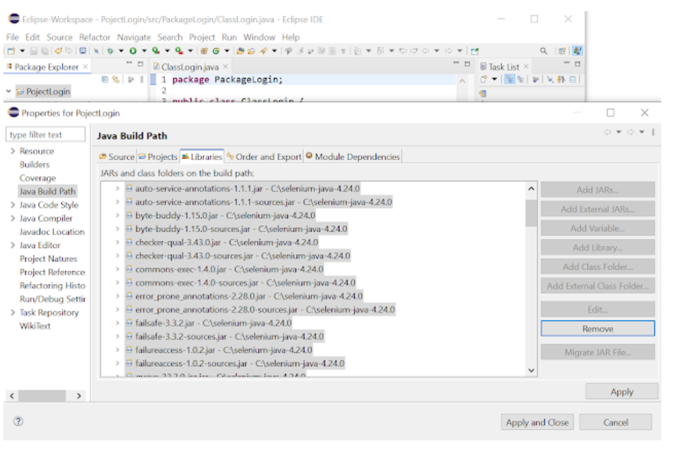675x450 pixels.
Task: Toggle the Scheduled presentation in Task List
Action: [521, 79]
